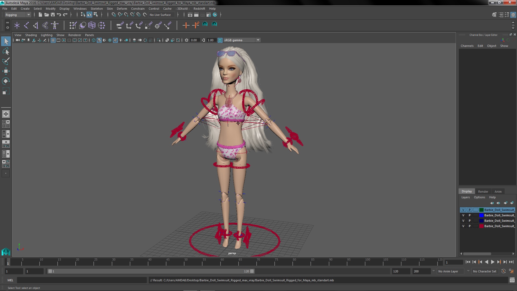Click the Undo arrow icon
Image resolution: width=517 pixels, height=291 pixels.
[x=59, y=15]
